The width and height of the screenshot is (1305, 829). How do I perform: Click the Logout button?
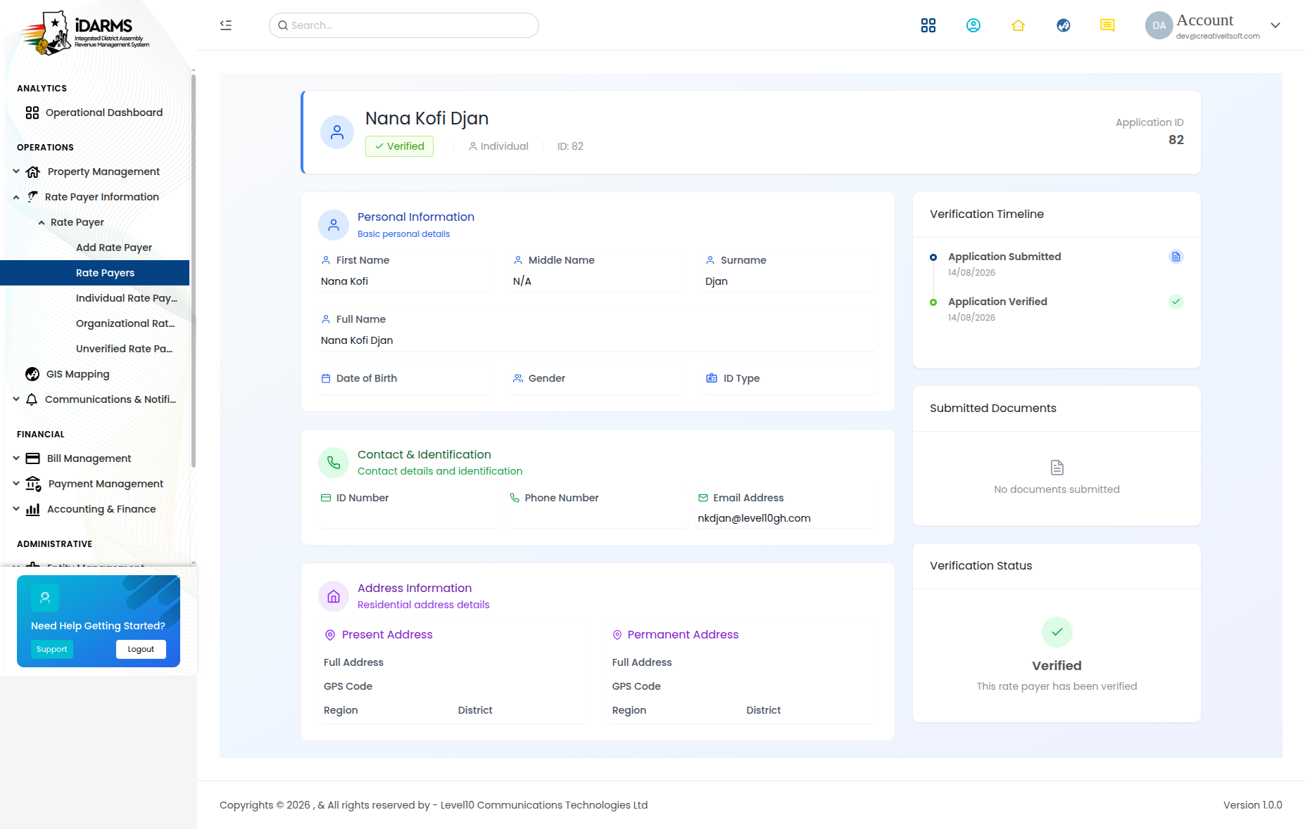coord(141,649)
